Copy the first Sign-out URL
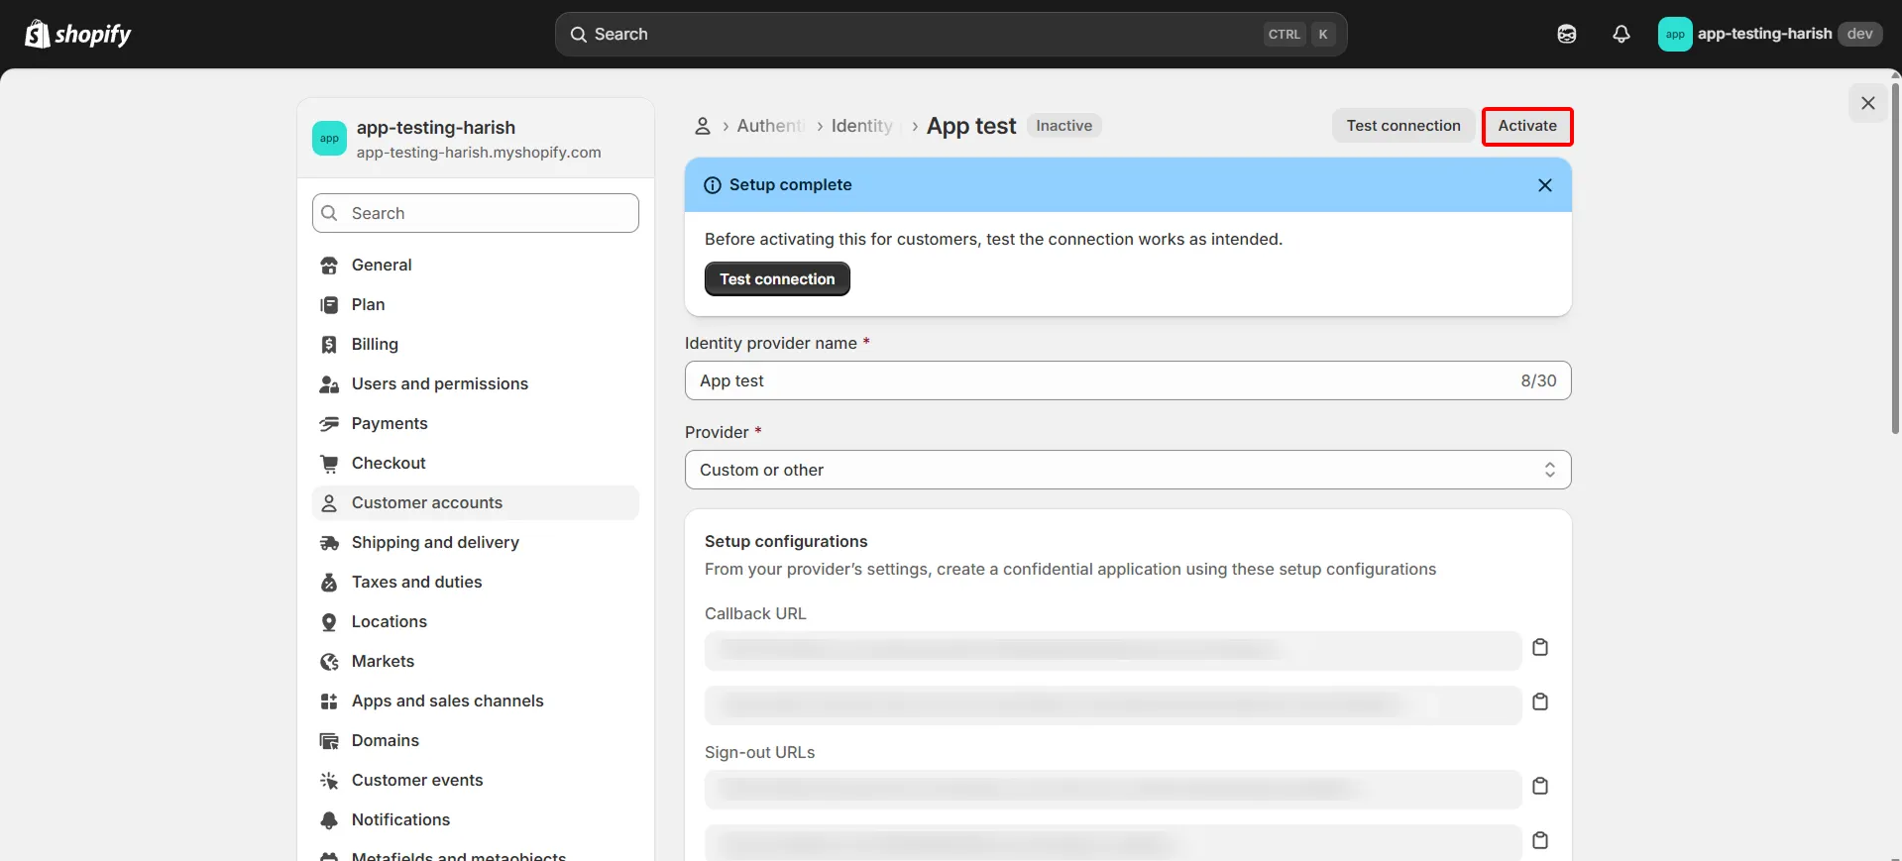Viewport: 1902px width, 861px height. [x=1540, y=786]
